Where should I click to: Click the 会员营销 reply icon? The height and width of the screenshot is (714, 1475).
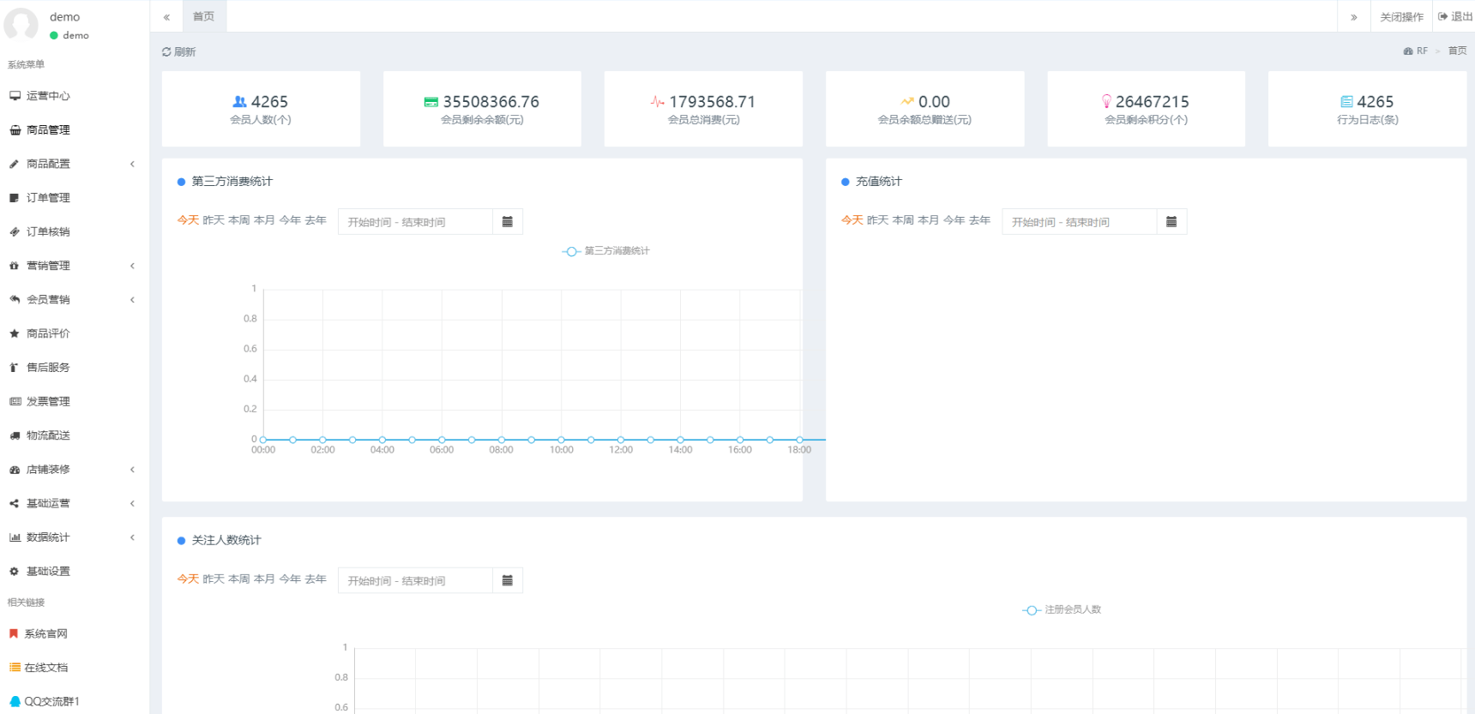tap(14, 299)
